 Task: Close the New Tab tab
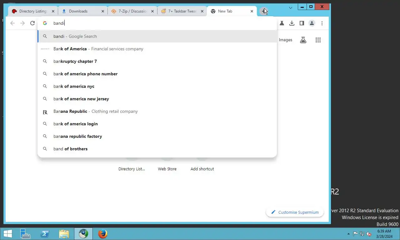click(x=252, y=11)
